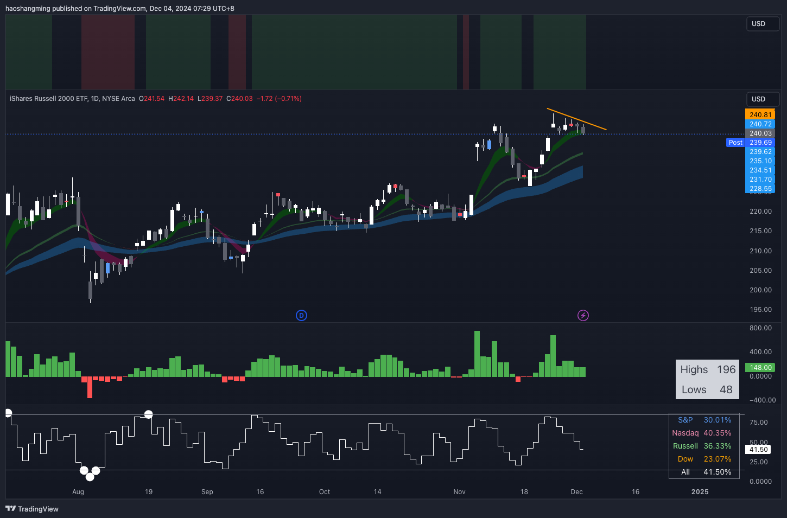Click the orange descending trendline

click(576, 119)
